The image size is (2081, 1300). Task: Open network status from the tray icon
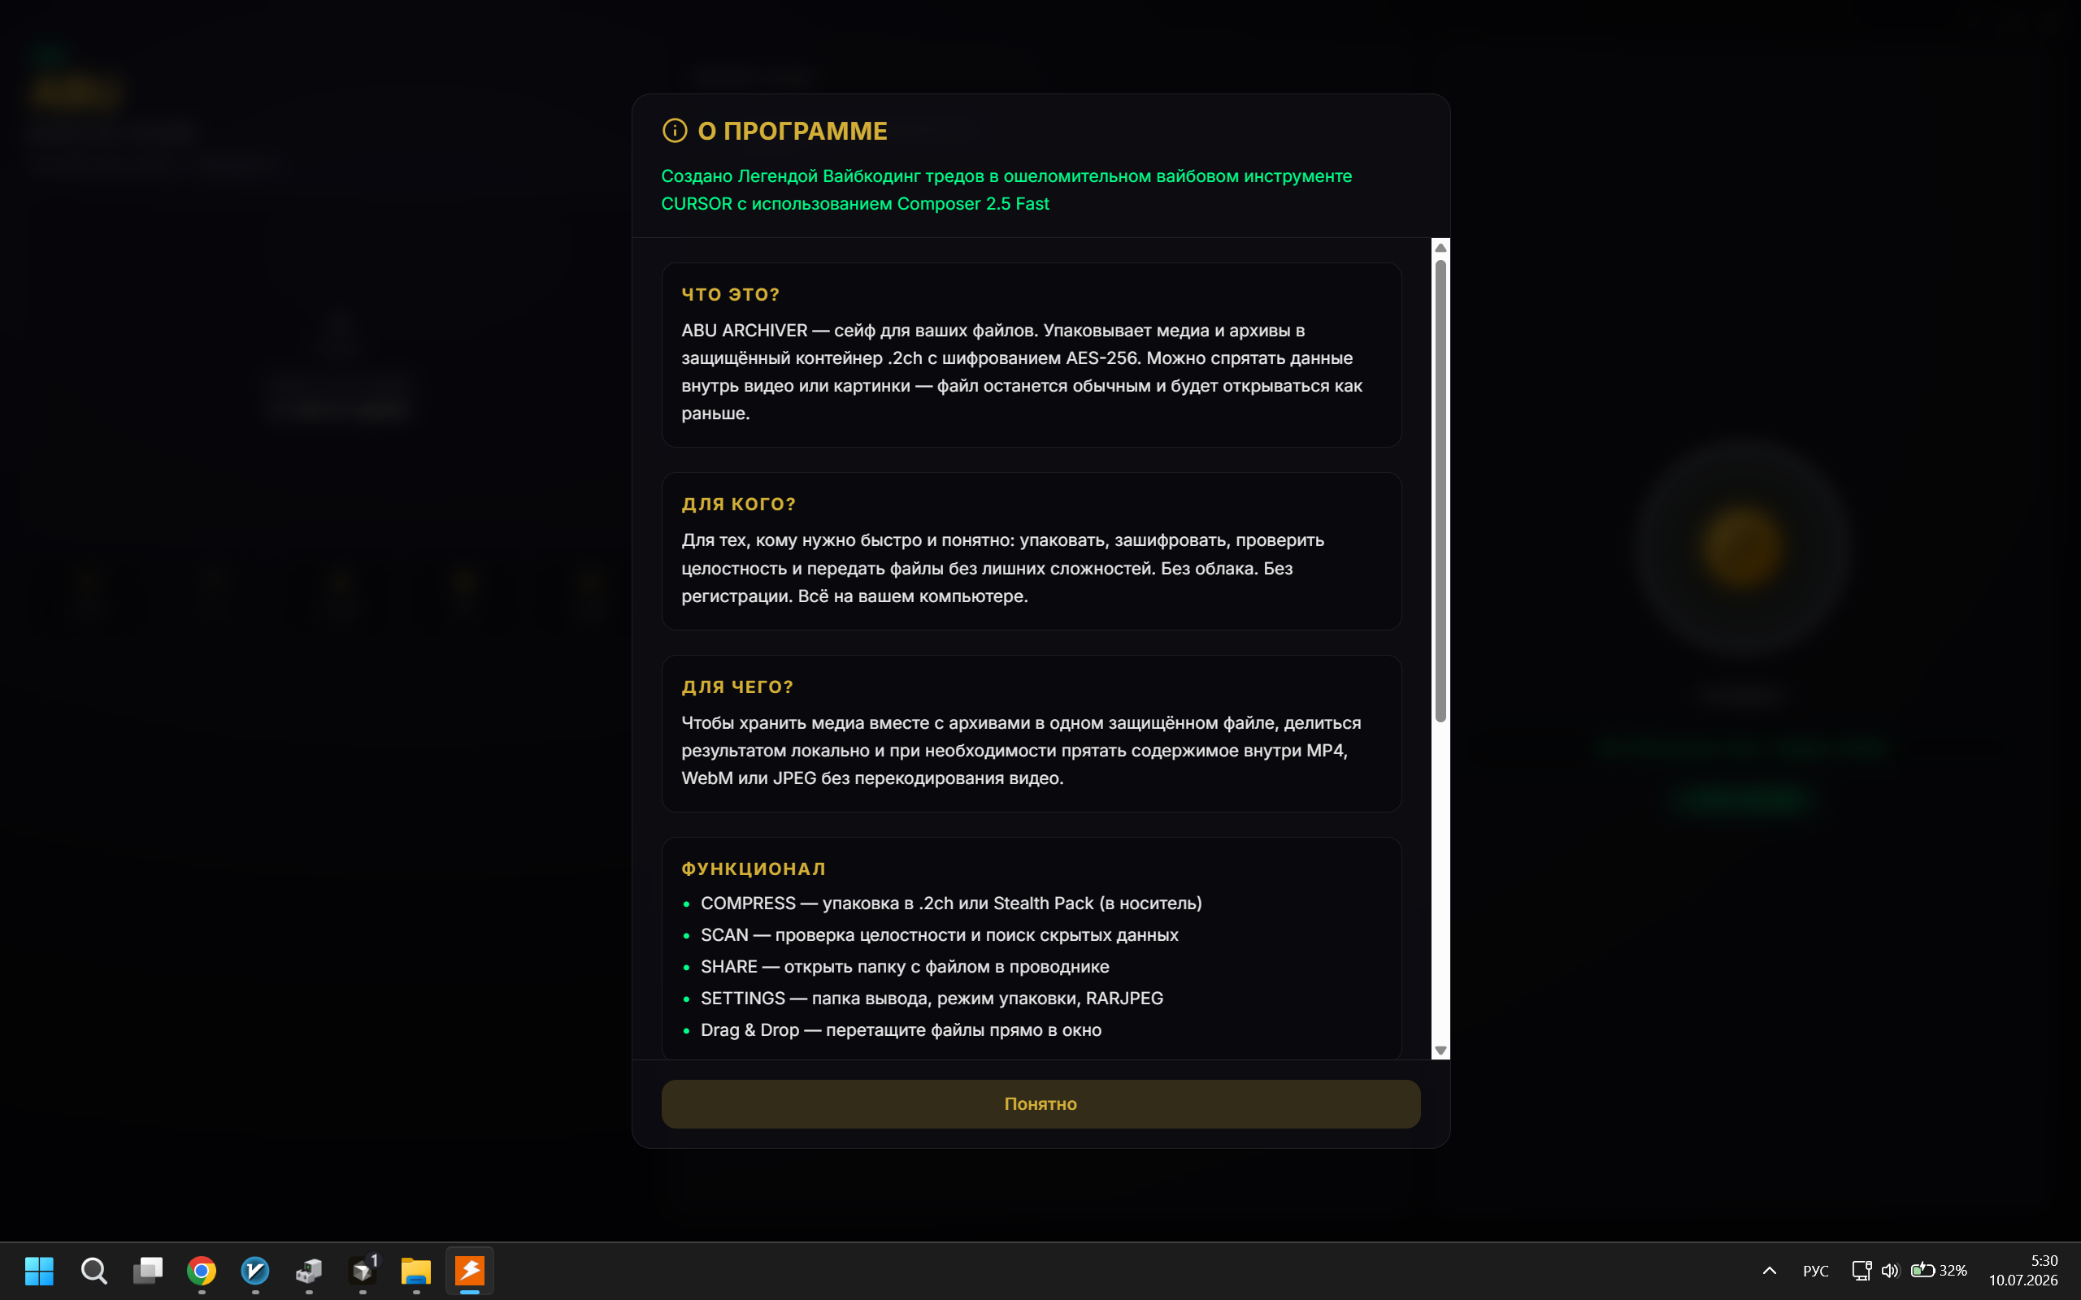pyautogui.click(x=1861, y=1271)
